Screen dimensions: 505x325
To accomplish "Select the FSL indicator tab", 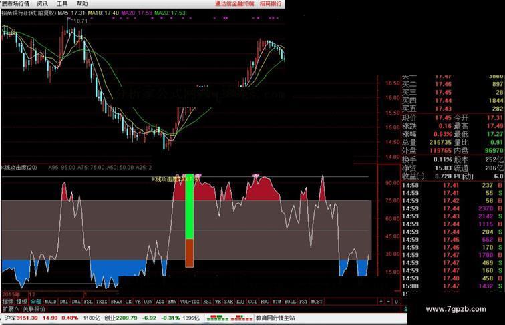I will tap(88, 302).
